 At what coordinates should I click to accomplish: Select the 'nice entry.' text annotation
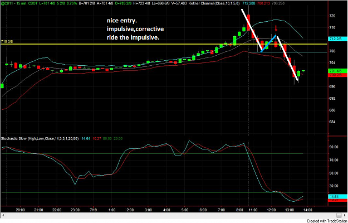click(122, 21)
